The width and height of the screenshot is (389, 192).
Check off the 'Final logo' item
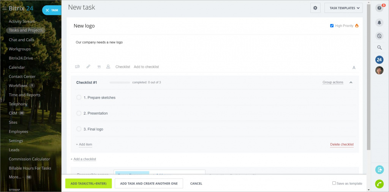click(79, 129)
